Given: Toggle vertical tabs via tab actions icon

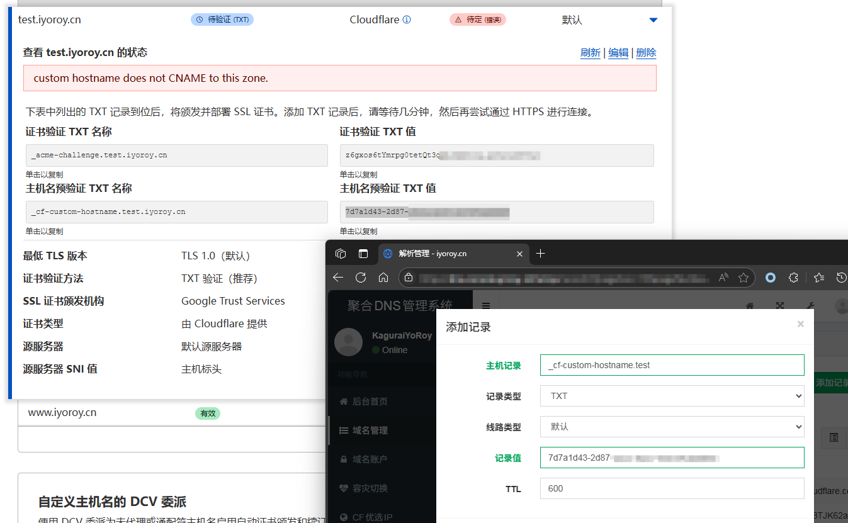Looking at the screenshot, I should click(x=363, y=254).
